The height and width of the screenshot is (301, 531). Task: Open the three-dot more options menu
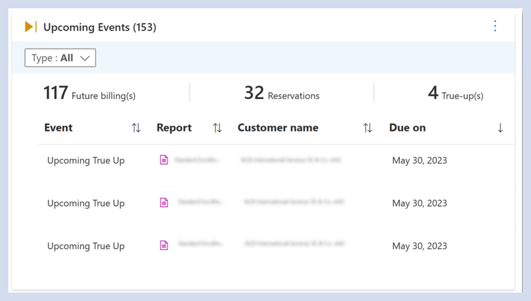(495, 26)
